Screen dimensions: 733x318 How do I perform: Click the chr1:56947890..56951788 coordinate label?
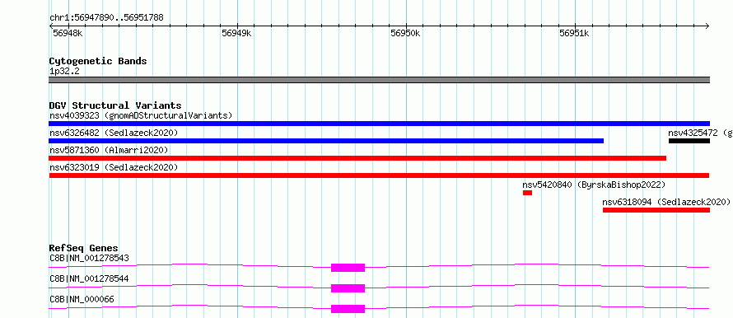106,18
